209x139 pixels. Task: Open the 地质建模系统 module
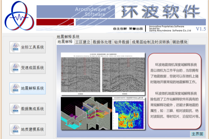pyautogui.click(x=27, y=129)
